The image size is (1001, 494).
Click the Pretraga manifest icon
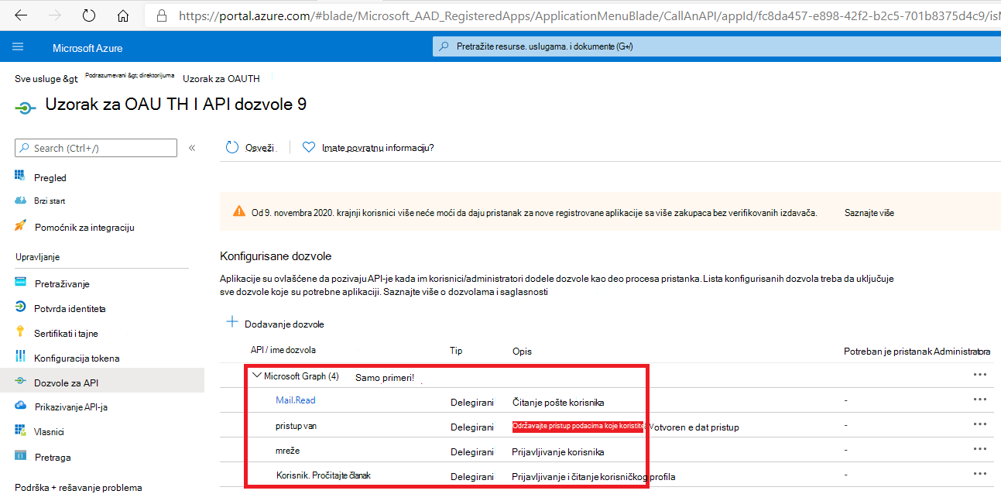(21, 457)
